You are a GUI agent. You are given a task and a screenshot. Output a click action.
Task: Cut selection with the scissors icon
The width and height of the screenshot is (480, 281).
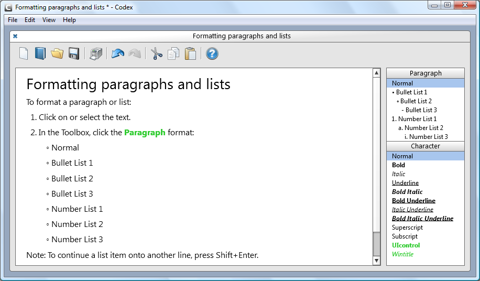(x=157, y=53)
